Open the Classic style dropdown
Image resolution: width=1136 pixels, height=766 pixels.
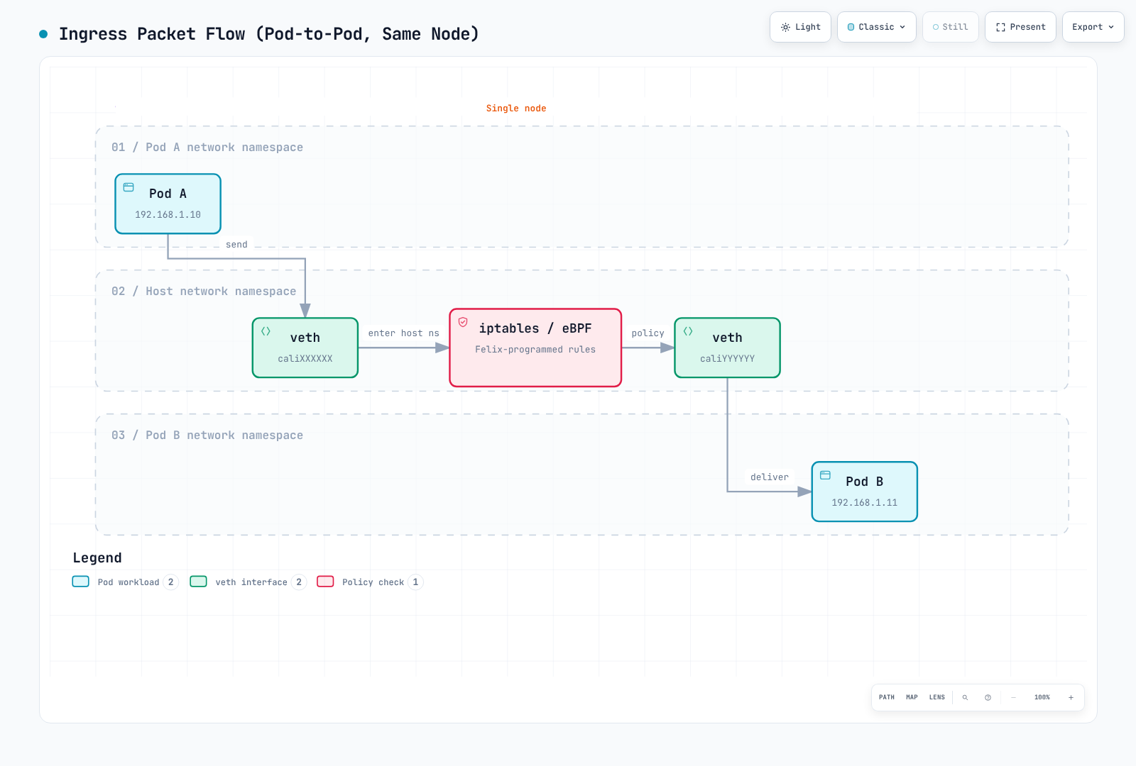click(877, 27)
